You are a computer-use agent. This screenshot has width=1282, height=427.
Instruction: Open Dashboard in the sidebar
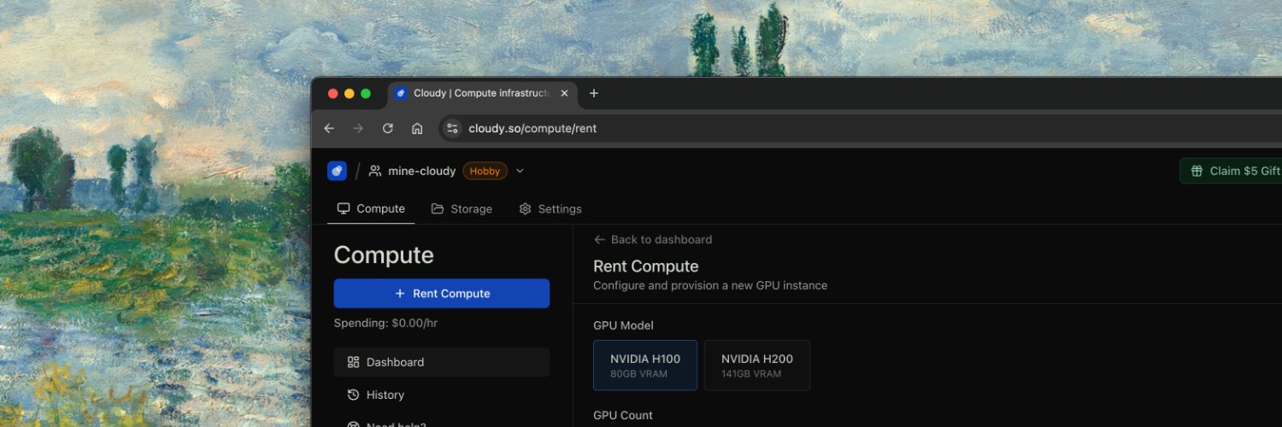[x=442, y=362]
